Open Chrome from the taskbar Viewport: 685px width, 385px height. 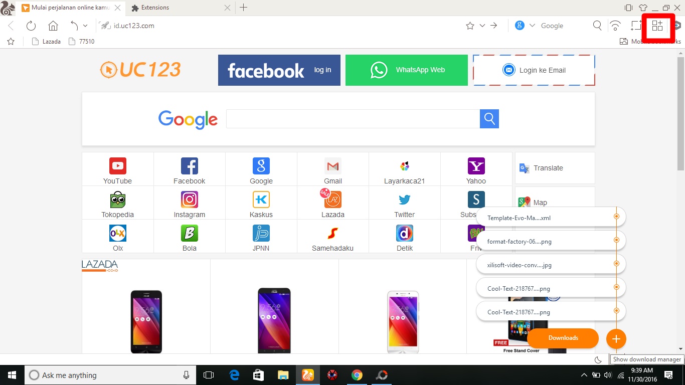[x=357, y=375]
